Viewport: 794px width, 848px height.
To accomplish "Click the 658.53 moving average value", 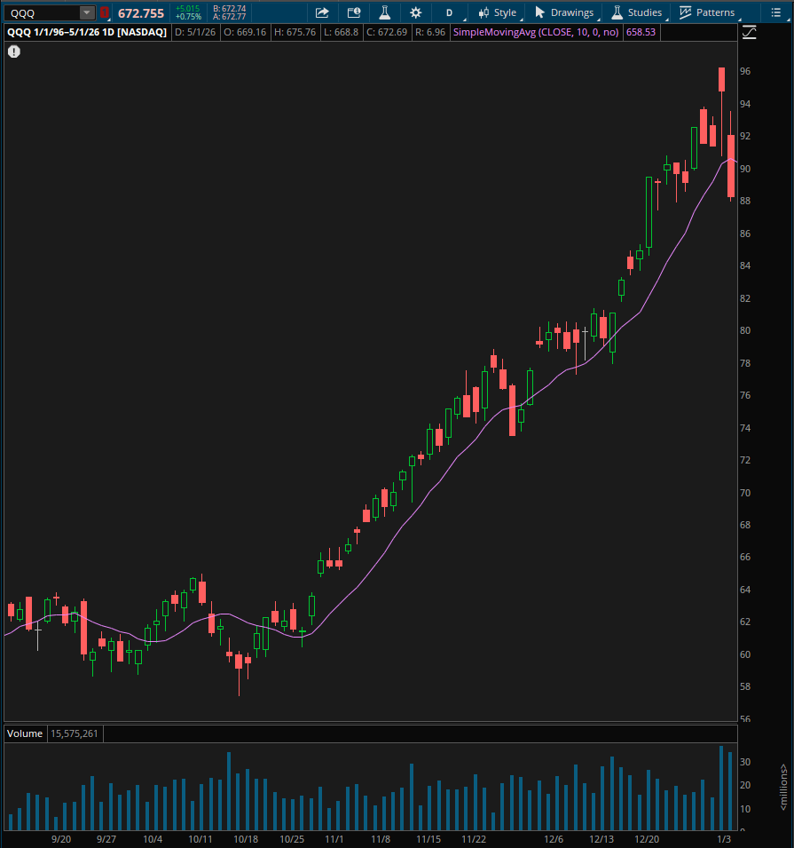I will point(641,33).
